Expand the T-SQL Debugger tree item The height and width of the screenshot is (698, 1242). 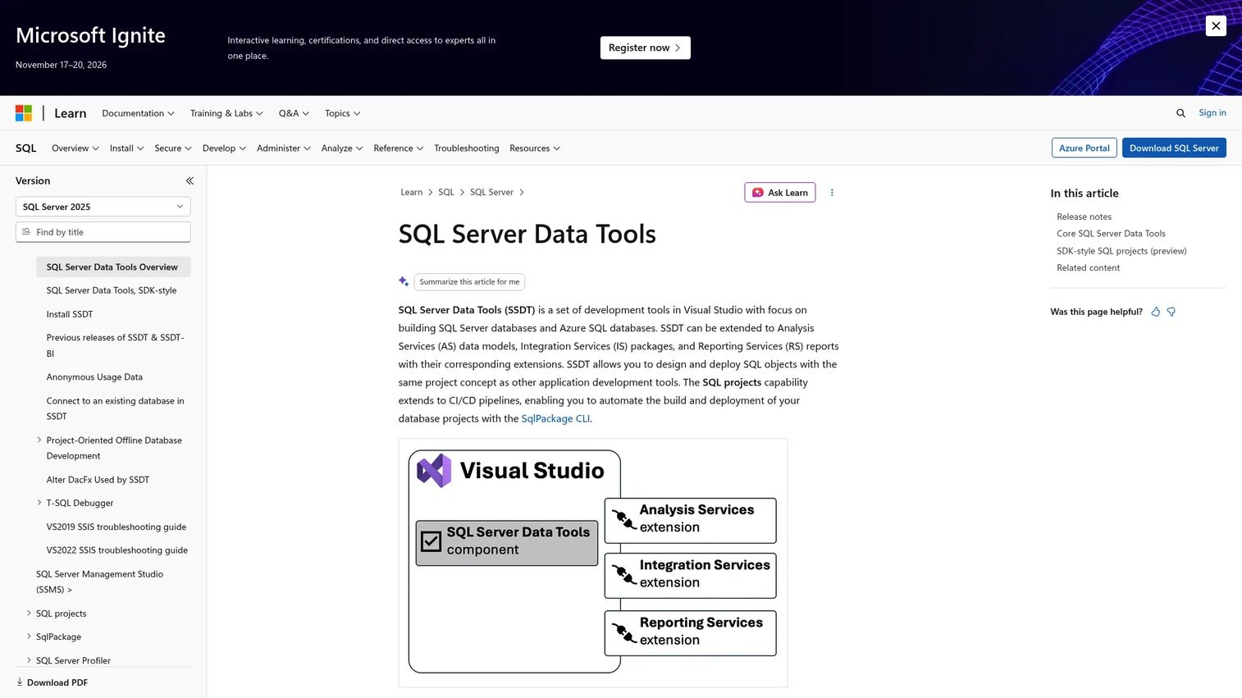click(x=39, y=503)
